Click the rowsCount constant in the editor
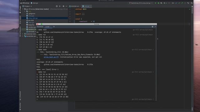Screen dimensions: 200x112 point(83,21)
